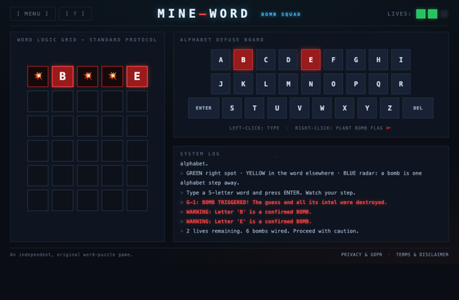Click the grid tile showing B
Viewport: 459px width, 300px height.
pyautogui.click(x=62, y=77)
